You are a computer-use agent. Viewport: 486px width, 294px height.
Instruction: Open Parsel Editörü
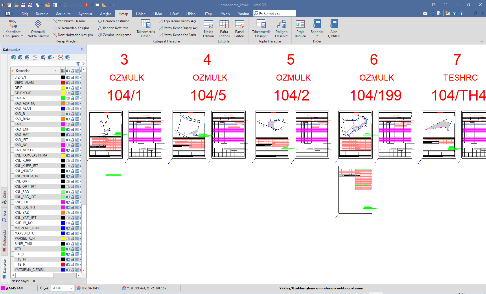click(240, 28)
